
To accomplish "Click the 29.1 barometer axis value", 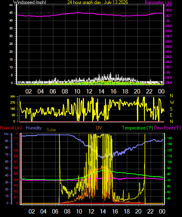I will (169, 67).
